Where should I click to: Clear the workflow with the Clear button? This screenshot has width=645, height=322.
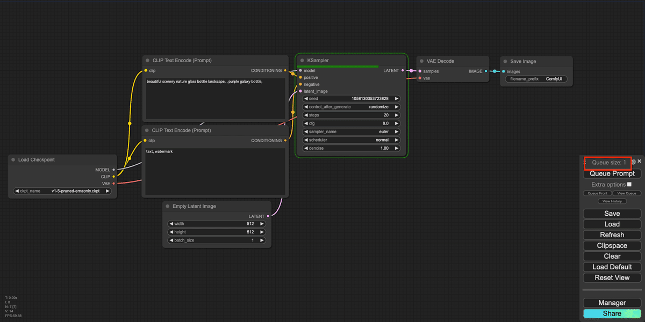coord(612,256)
